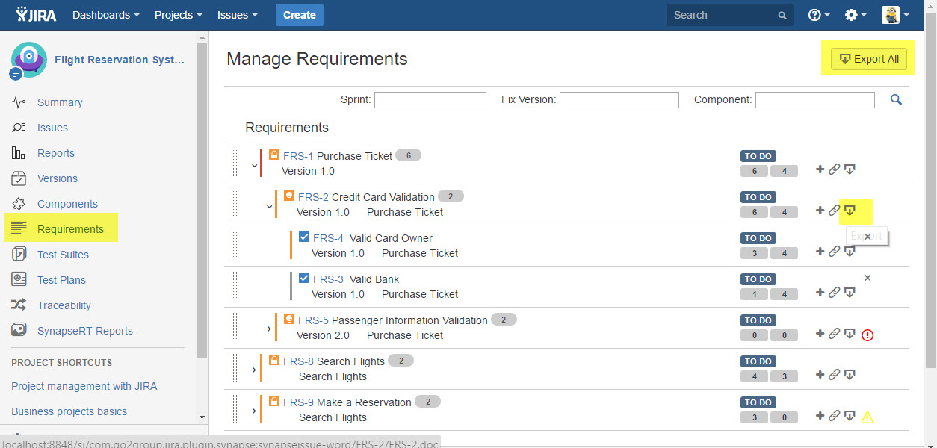Click the link icon on FRS-2 row
Image resolution: width=937 pixels, height=448 pixels.
pyautogui.click(x=834, y=211)
